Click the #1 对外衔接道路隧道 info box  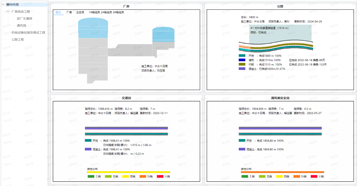[280, 34]
